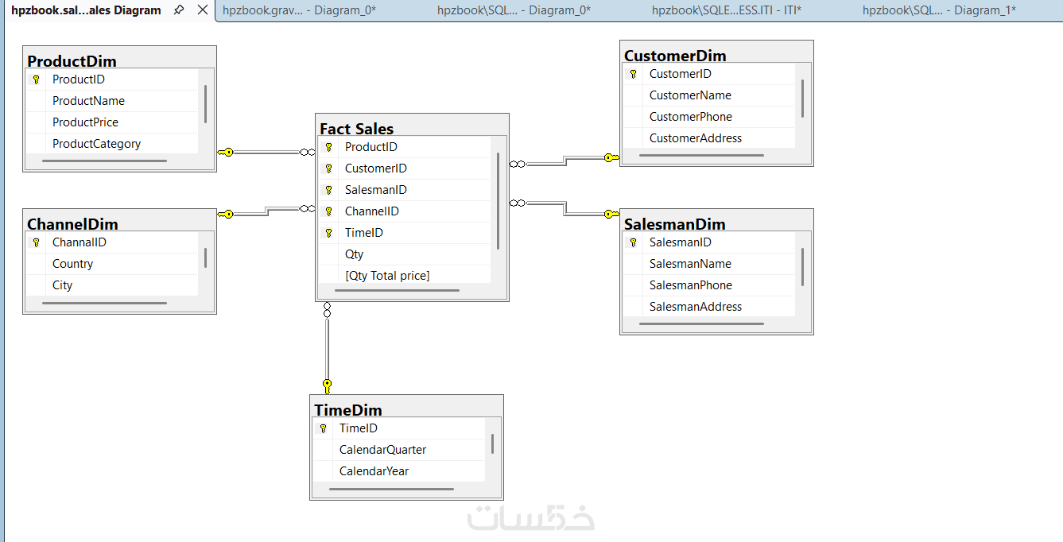Click the key icon beside ChannelID in Fact Sales
The height and width of the screenshot is (542, 1063).
[328, 211]
